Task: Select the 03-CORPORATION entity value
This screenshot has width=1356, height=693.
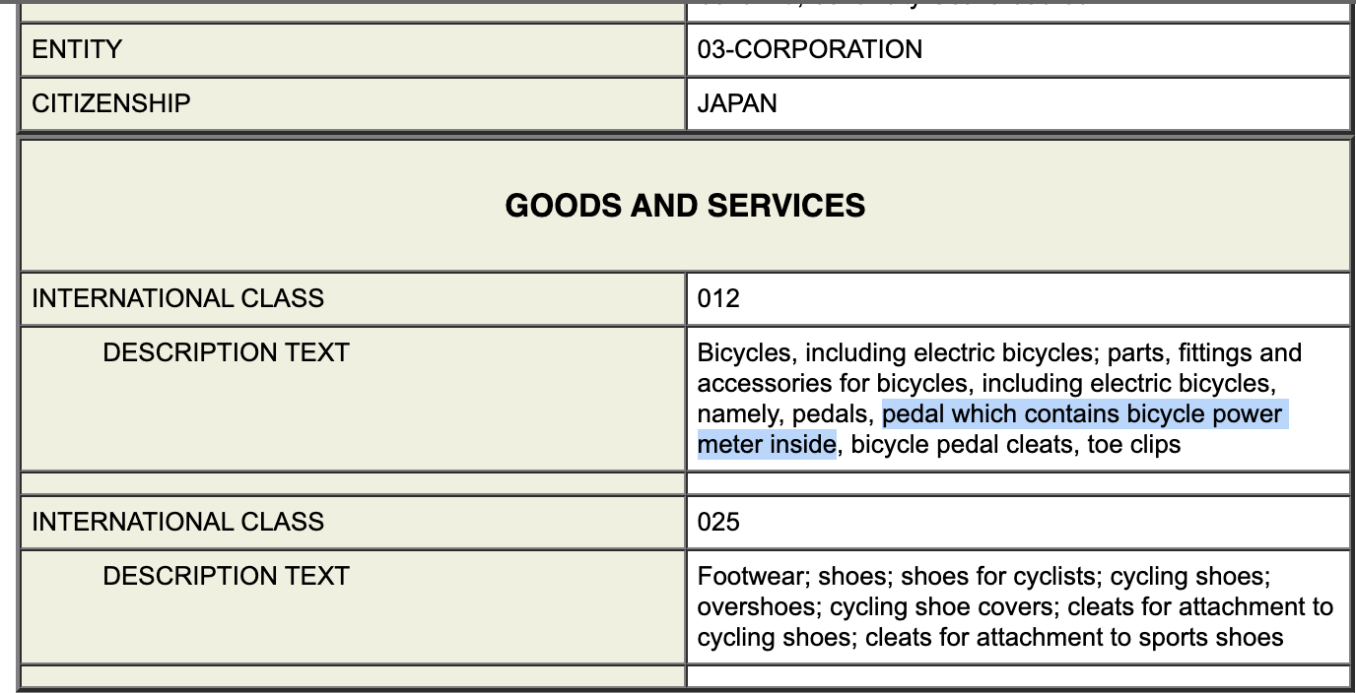Action: [x=809, y=49]
